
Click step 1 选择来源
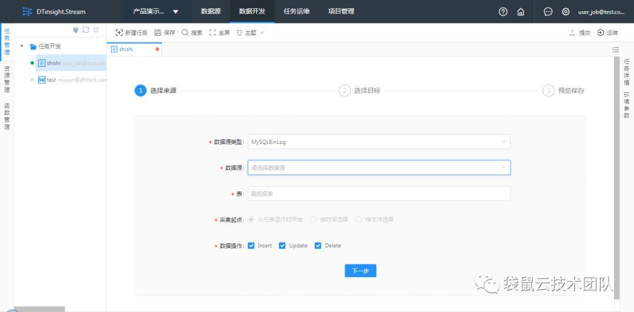coord(156,90)
